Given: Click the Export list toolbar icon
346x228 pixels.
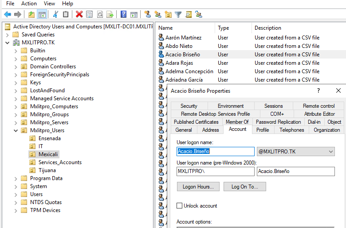Looking at the screenshot, I should tap(110, 14).
